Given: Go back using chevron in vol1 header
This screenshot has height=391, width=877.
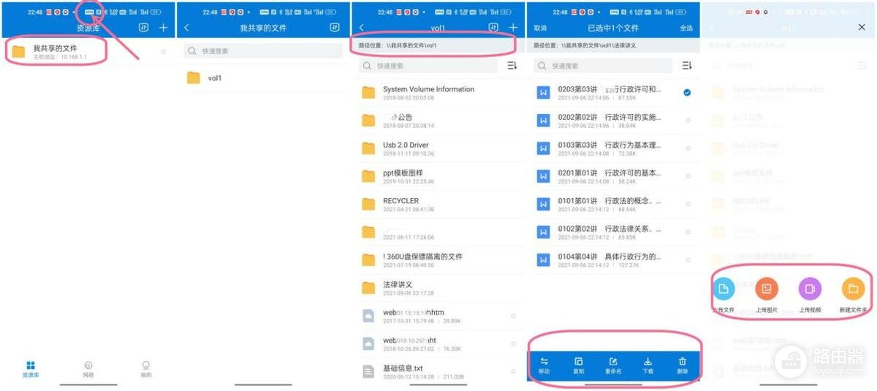Looking at the screenshot, I should pyautogui.click(x=362, y=28).
